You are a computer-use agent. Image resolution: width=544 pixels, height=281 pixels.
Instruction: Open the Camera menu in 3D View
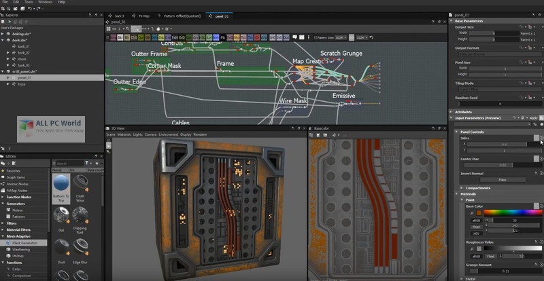click(x=150, y=134)
